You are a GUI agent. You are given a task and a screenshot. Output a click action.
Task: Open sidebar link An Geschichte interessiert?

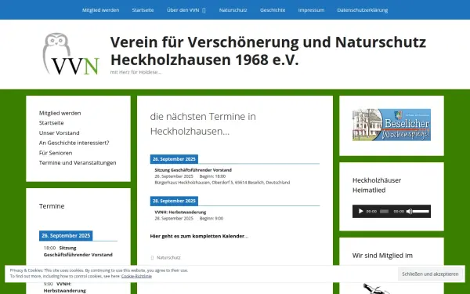(x=74, y=143)
